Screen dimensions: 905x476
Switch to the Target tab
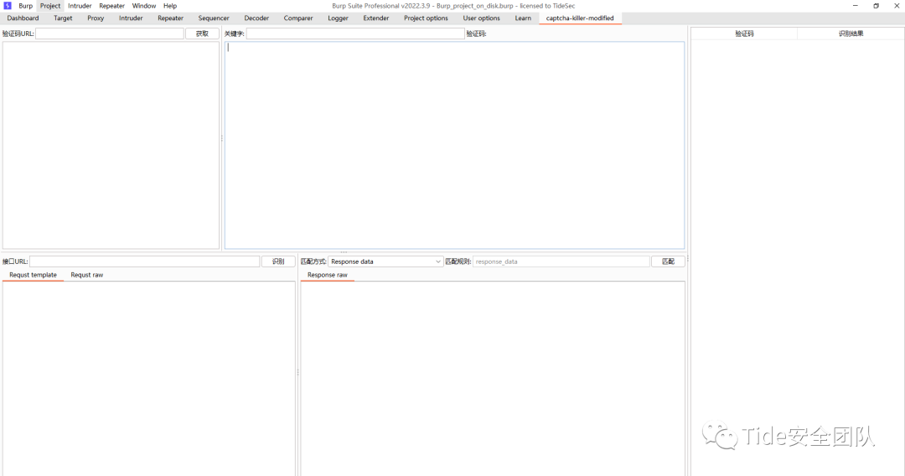[x=63, y=18]
